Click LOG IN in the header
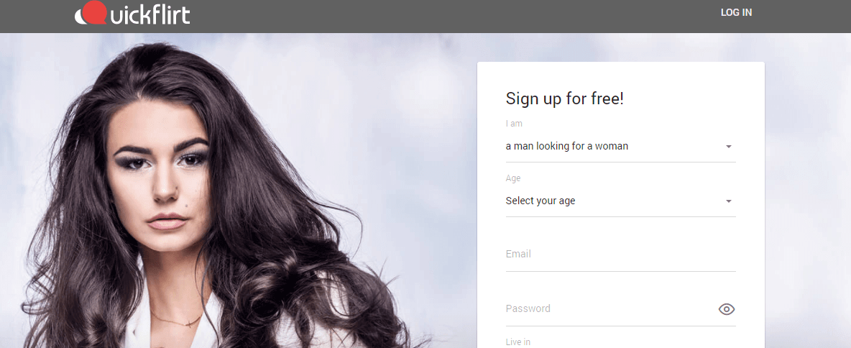851x348 pixels. (736, 12)
